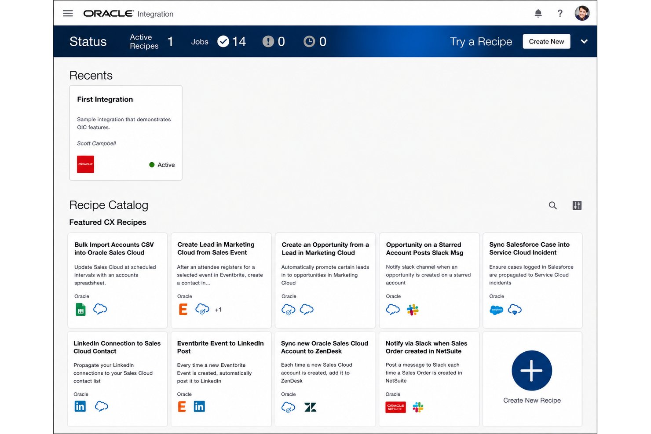Click the Recents heading
This screenshot has width=651, height=434.
(91, 75)
